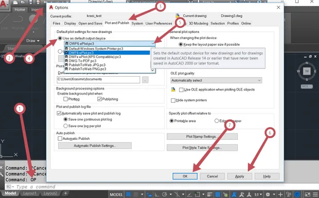This screenshot has width=319, height=198.
Task: Expand the Draw panel dropdown
Action: [32, 41]
